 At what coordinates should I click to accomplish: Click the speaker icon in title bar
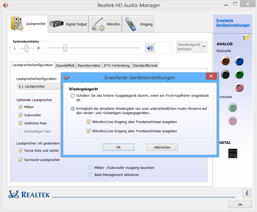5,5
